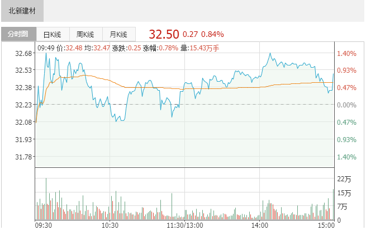Click the 31.78 price axis label
The height and width of the screenshot is (235, 366).
pos(23,156)
